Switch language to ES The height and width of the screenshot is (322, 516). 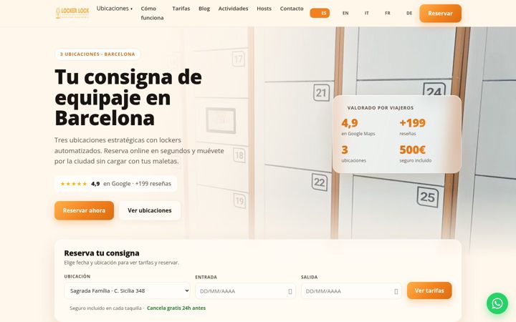click(320, 13)
